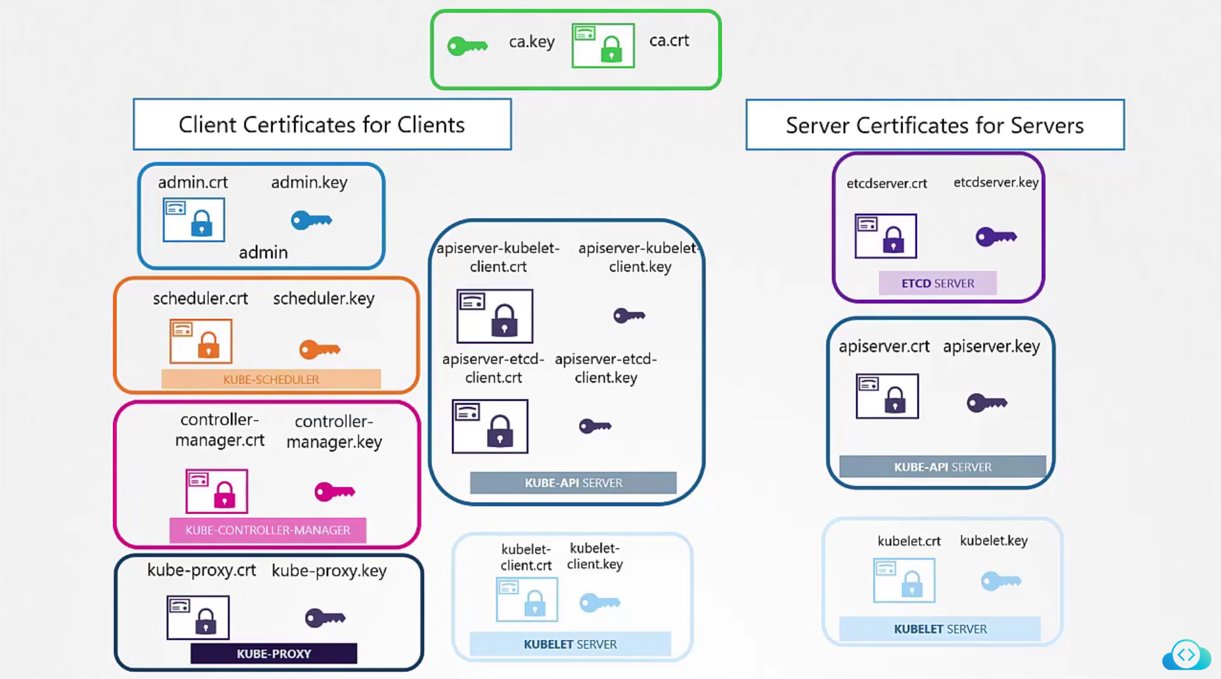Click the etcdserver.key purple key icon
The image size is (1221, 679).
[x=996, y=237]
